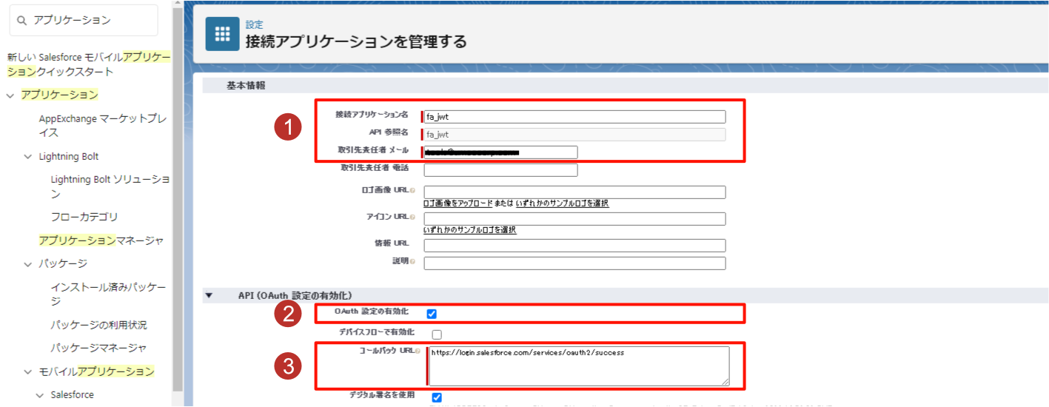
Task: Click サンプルロゴを選択 link under アイコン URL
Action: 469,230
